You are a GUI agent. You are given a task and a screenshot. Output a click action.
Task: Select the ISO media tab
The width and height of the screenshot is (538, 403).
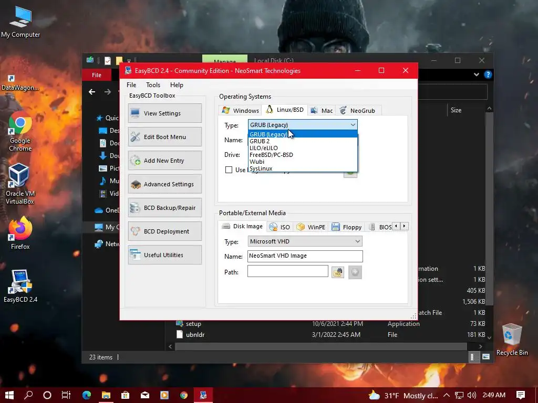280,227
